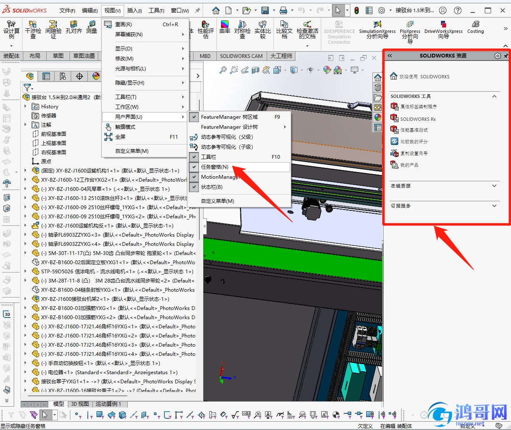Viewport: 511px width, 430px height.
Task: Toggle 状态栏(B) status bar visibility
Action: click(239, 187)
